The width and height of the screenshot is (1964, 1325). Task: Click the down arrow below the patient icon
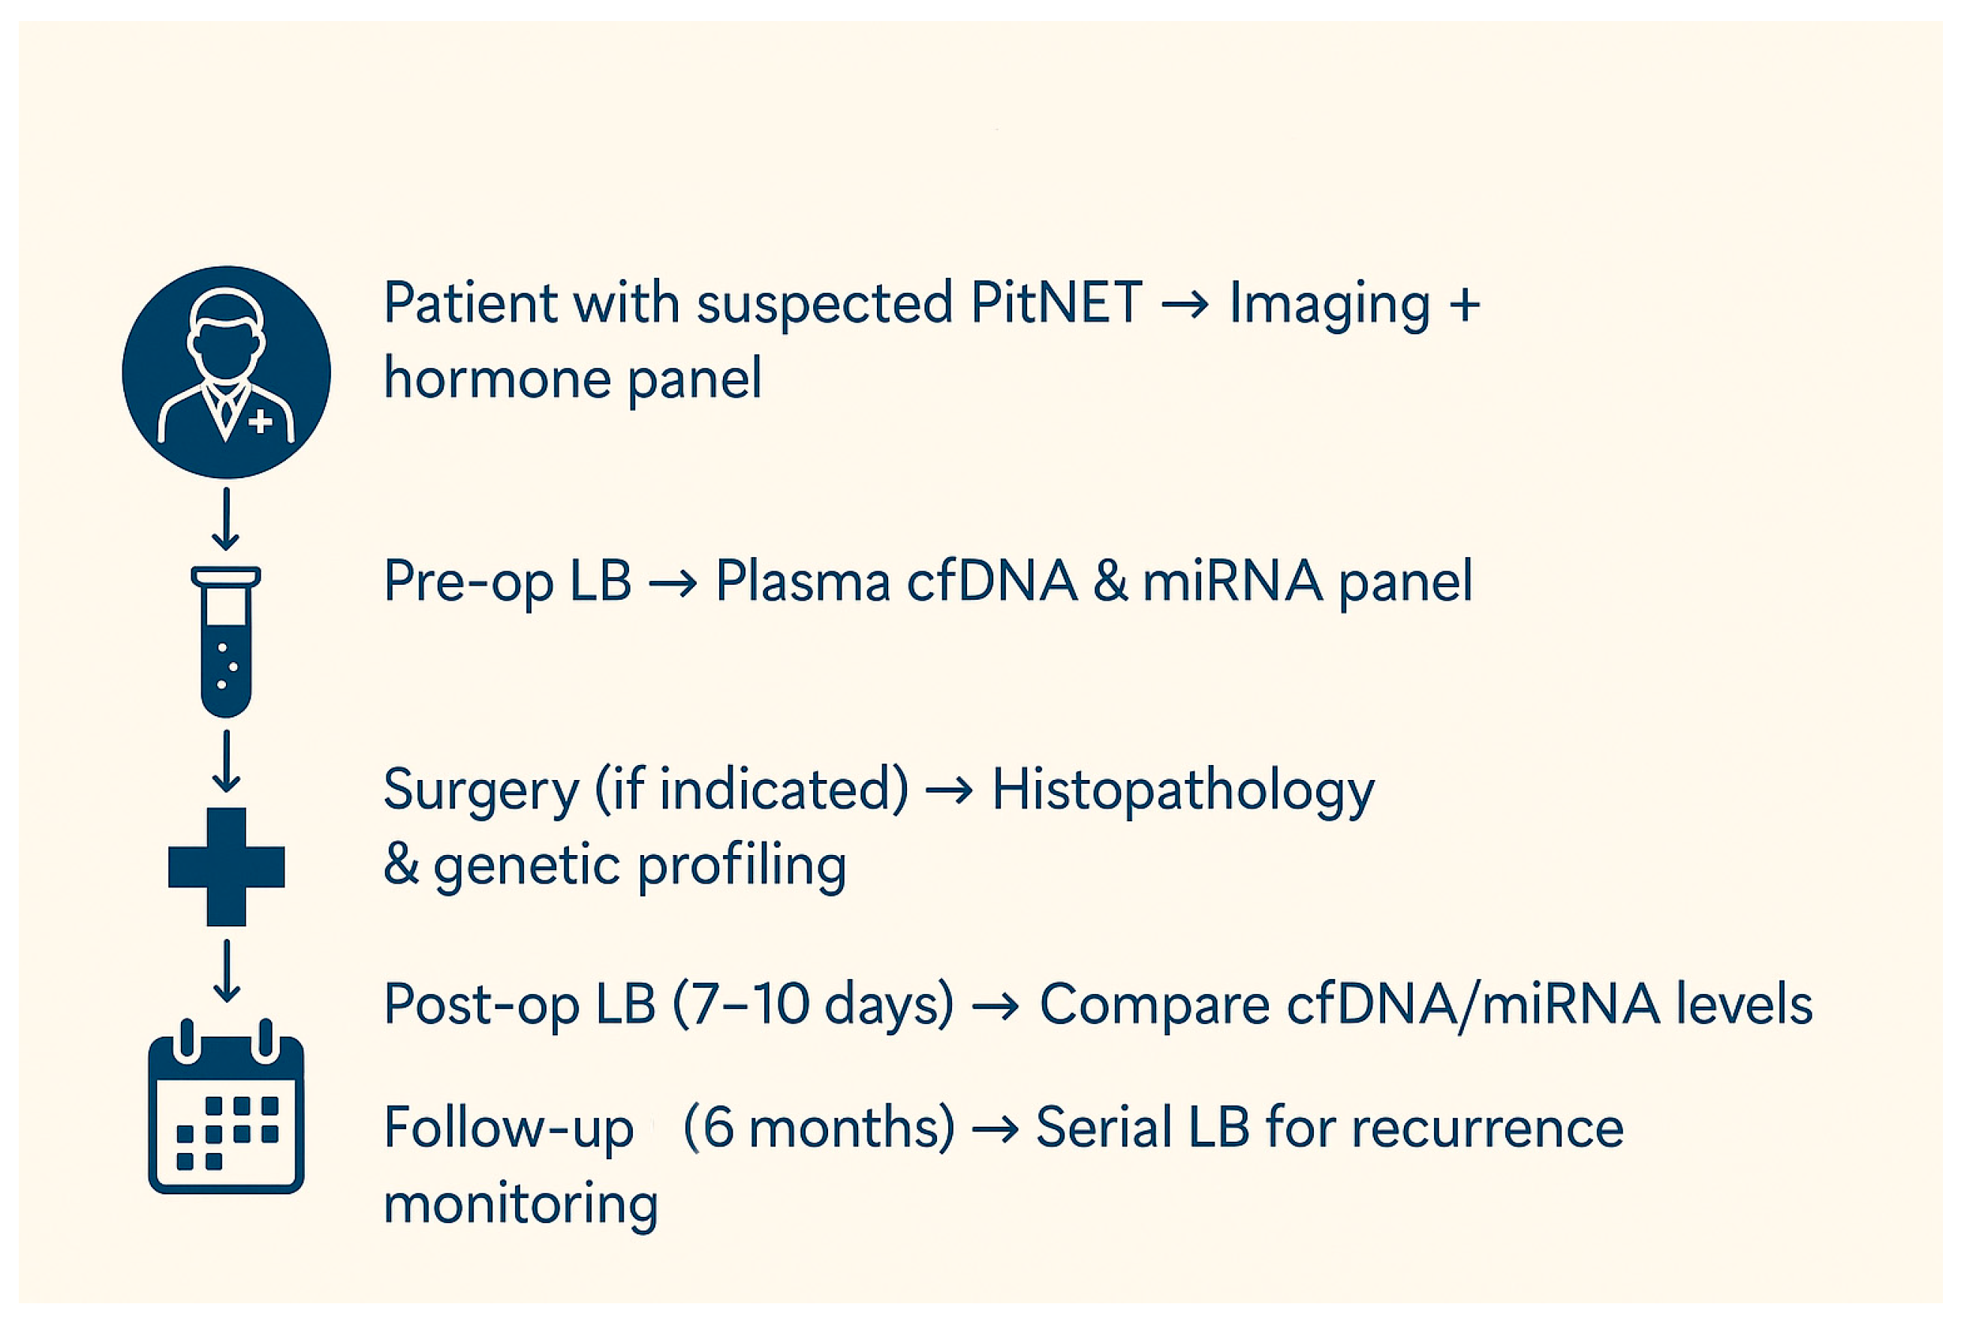point(226,518)
